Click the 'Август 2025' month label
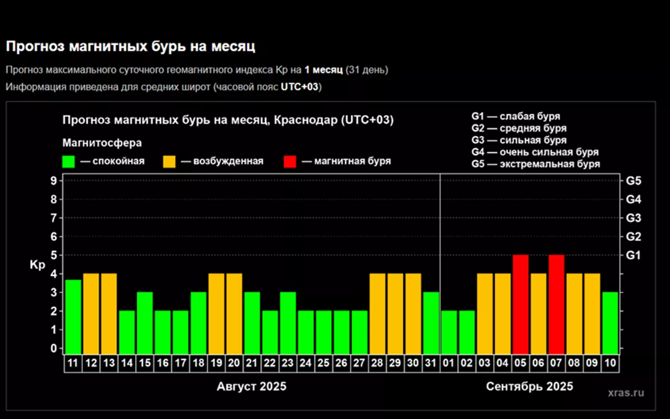This screenshot has height=419, width=670. coord(251,387)
